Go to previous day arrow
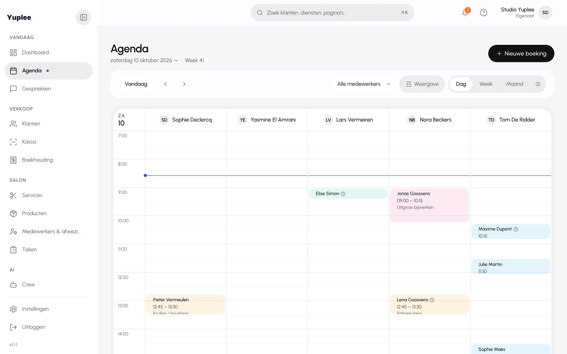 165,84
